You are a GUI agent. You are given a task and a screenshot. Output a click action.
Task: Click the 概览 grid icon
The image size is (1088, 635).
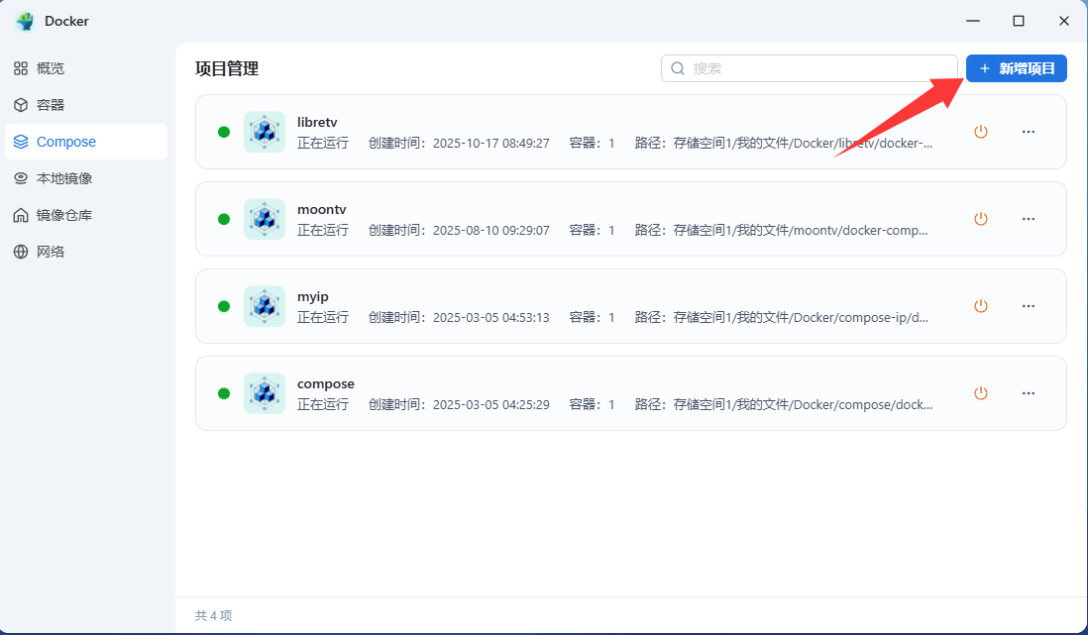tap(21, 68)
